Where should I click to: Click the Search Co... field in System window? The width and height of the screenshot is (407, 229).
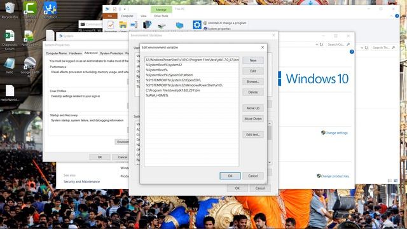(338, 45)
